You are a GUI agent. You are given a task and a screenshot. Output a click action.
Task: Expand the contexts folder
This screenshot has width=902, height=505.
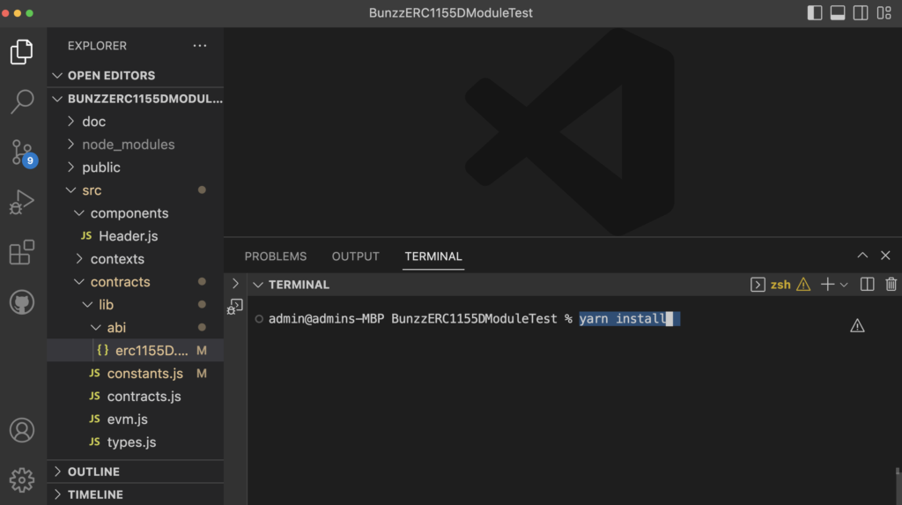click(x=135, y=259)
